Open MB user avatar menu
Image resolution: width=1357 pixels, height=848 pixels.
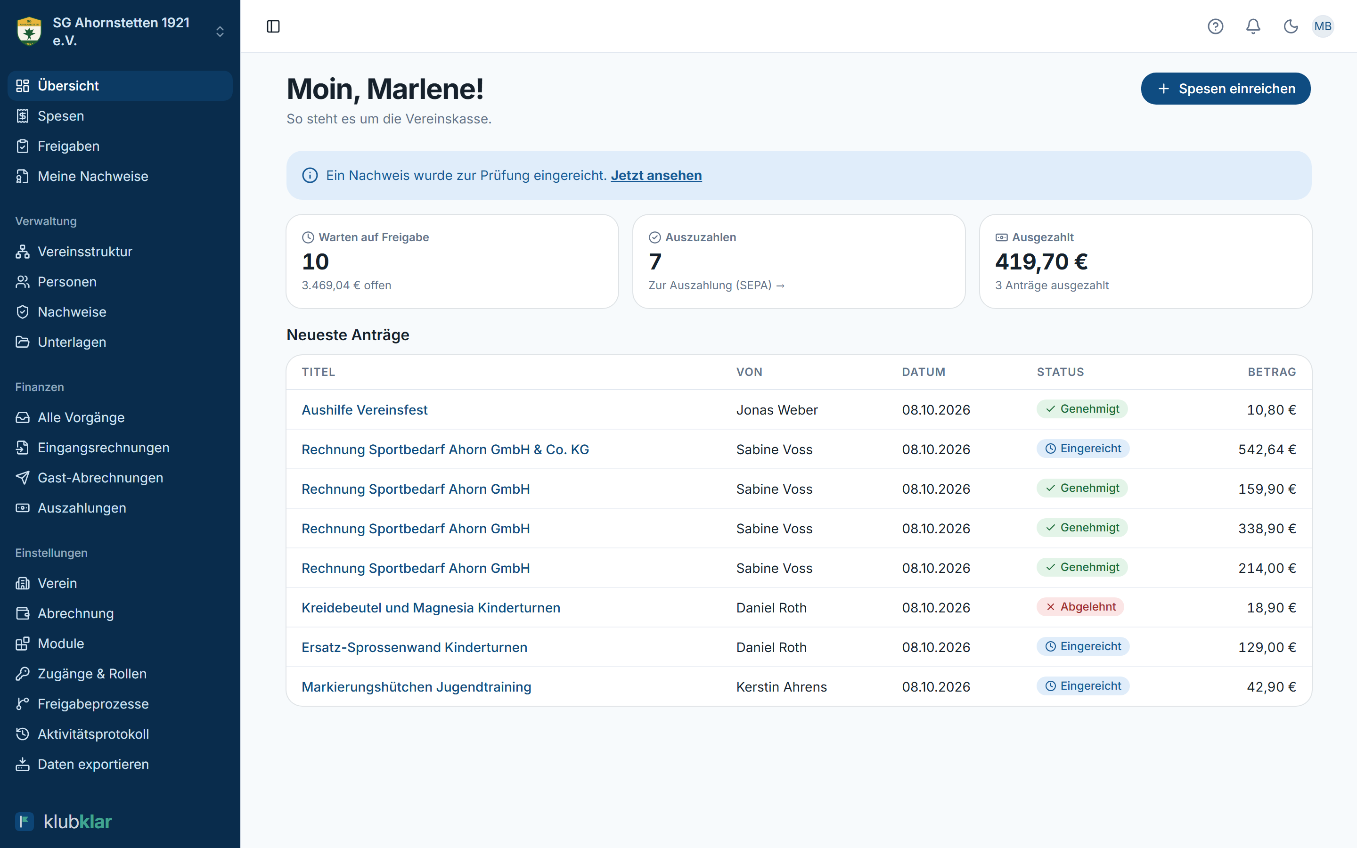pos(1322,26)
